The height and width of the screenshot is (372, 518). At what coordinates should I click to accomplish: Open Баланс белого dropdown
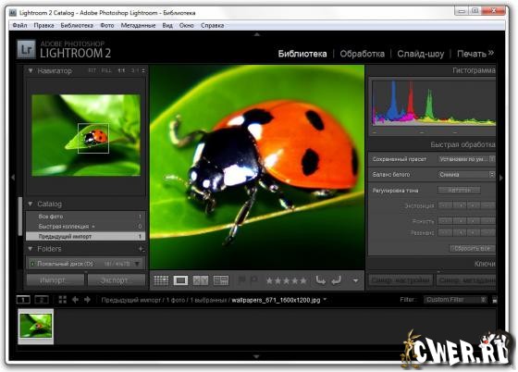(x=466, y=175)
